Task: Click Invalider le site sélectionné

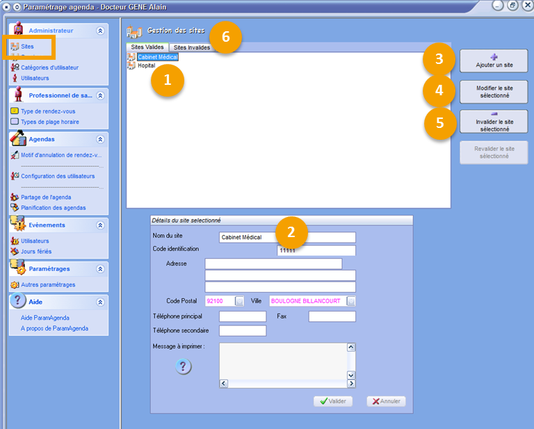Action: (493, 122)
